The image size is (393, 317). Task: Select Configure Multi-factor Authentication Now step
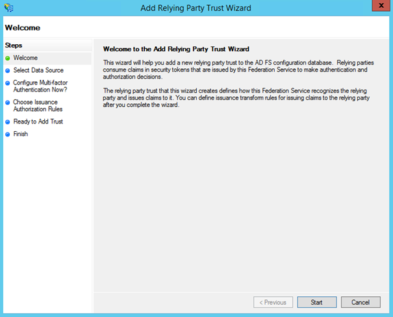(x=40, y=86)
